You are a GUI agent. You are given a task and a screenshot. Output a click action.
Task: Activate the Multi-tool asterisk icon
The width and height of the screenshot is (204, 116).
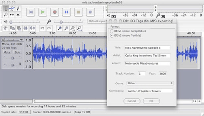point(18,15)
